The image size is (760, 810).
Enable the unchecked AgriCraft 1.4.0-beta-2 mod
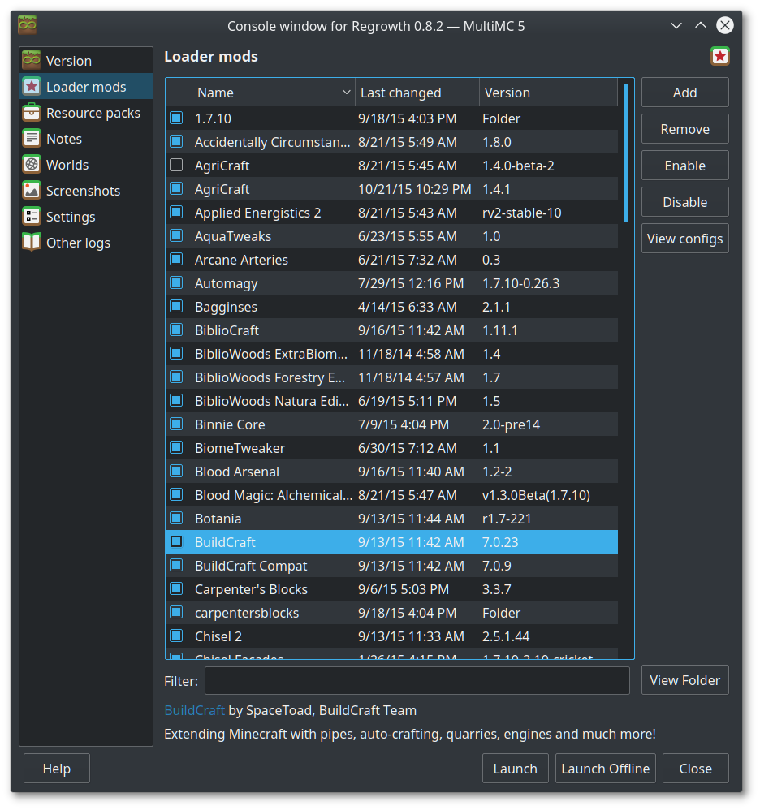[x=176, y=165]
